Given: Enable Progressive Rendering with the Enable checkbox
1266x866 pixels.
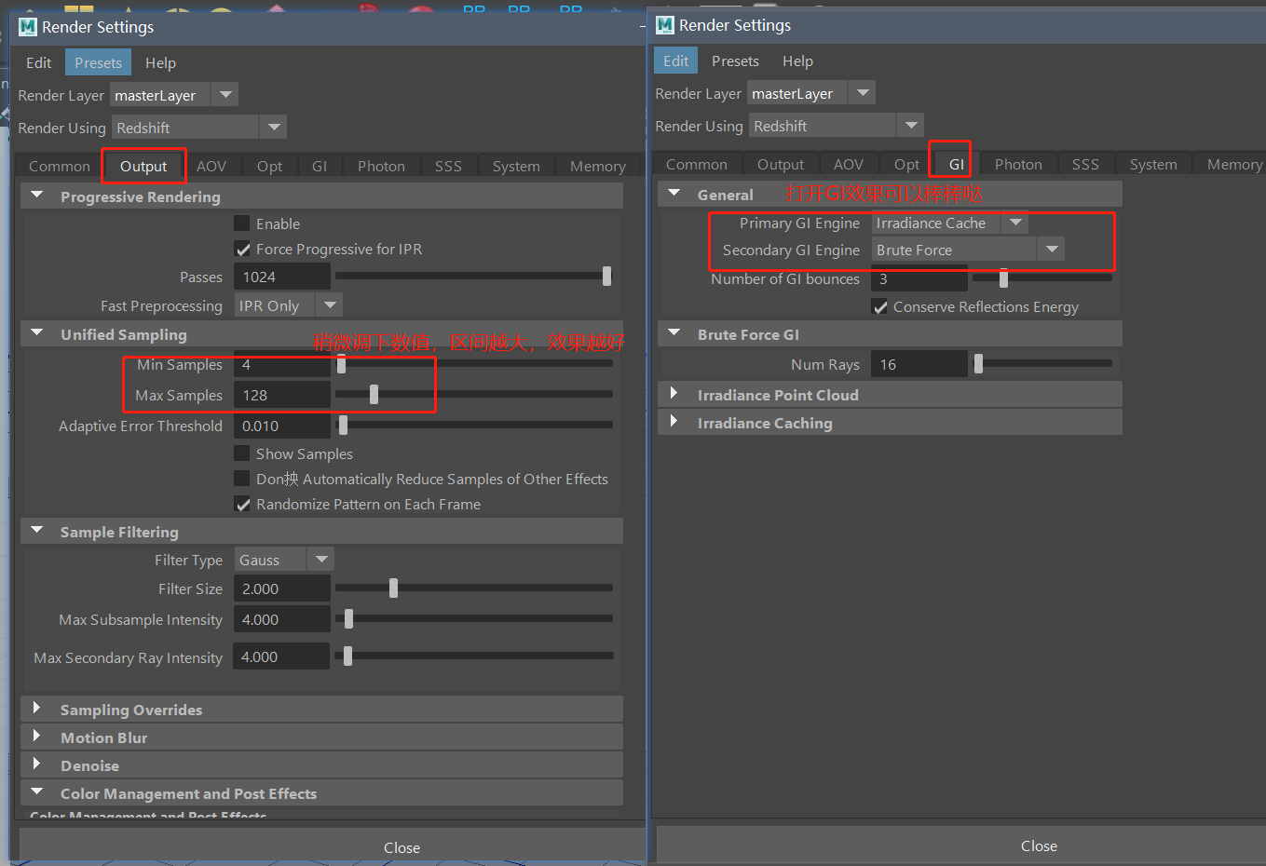Looking at the screenshot, I should pos(242,223).
